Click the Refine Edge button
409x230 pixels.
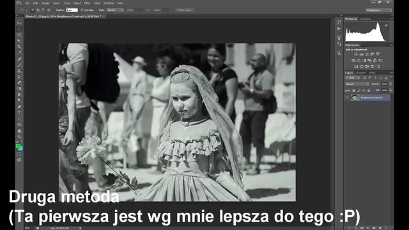(185, 10)
